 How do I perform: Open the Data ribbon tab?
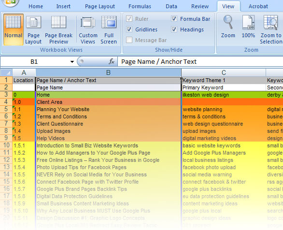(171, 6)
